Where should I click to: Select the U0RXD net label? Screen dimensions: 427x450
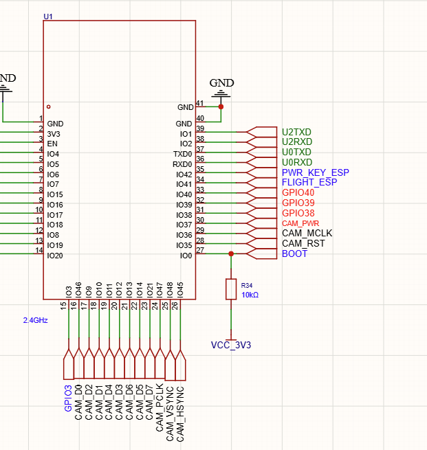297,162
